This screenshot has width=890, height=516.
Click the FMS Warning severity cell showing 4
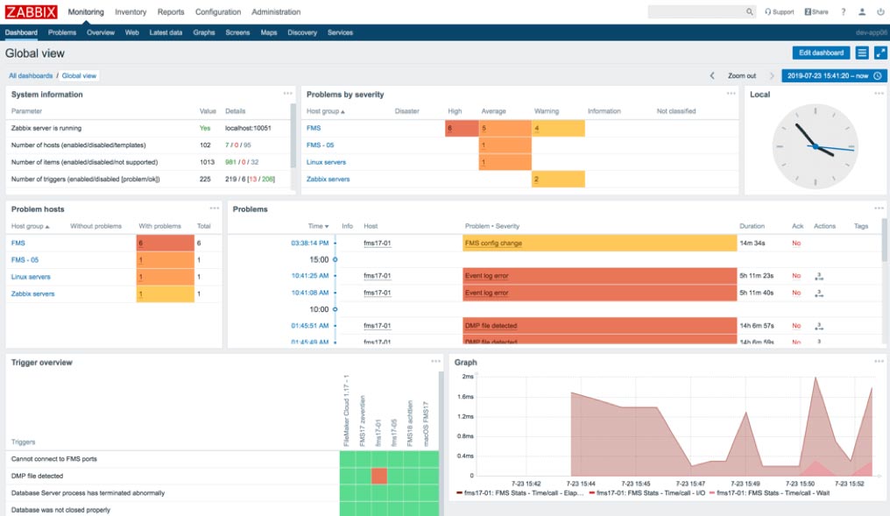(559, 128)
